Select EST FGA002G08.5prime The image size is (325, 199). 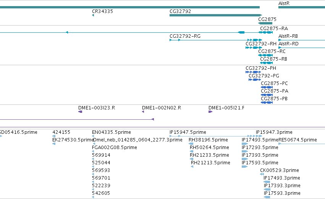pos(115,148)
